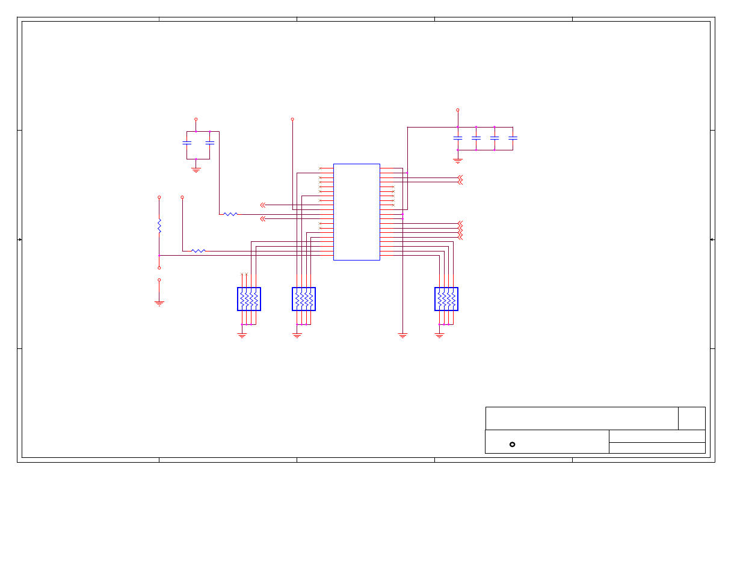
Task: Select ground below the middle resistor network
Action: (297, 336)
